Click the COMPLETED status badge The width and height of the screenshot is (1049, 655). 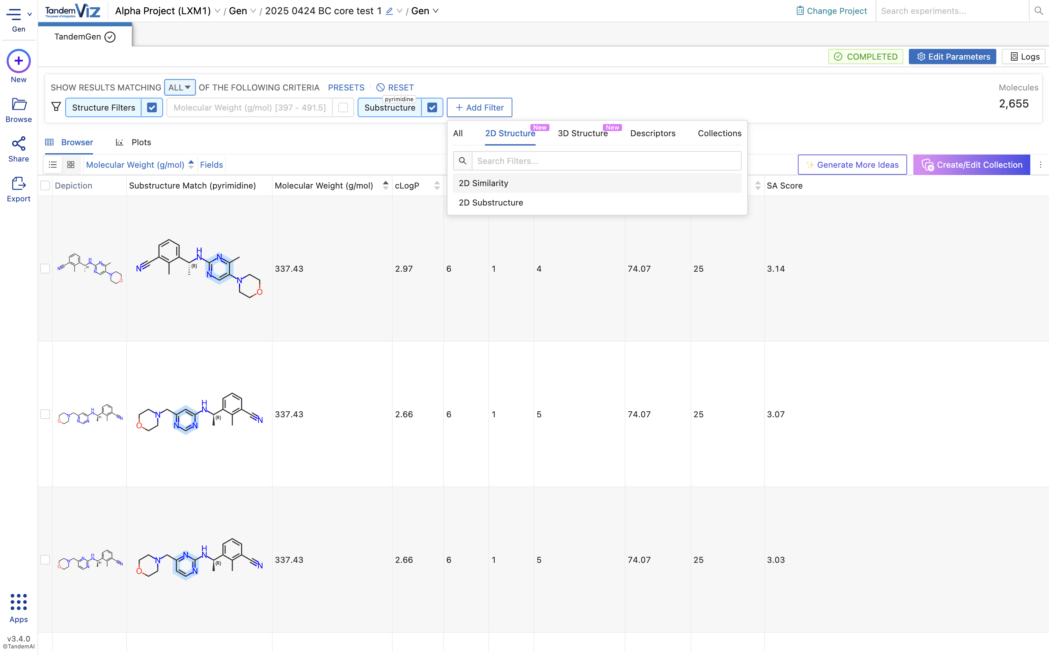click(x=865, y=57)
